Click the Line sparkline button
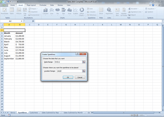The width and height of the screenshot is (164, 117). coord(90,9)
